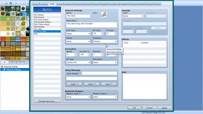The image size is (203, 114).
Task: Switch to the Troops tab
Action: pos(96,4)
